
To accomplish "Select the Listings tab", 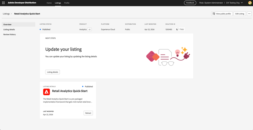I will pos(58,3).
